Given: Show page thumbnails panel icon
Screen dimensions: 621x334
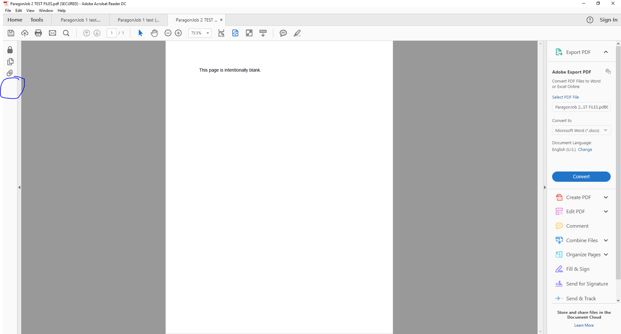Looking at the screenshot, I should (x=10, y=61).
